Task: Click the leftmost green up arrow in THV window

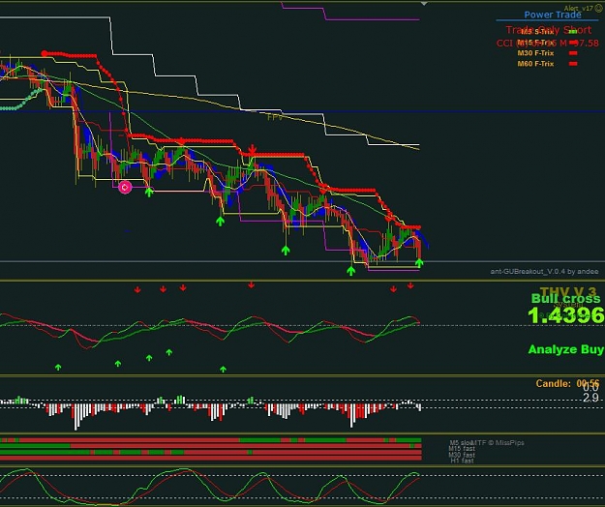Action: click(58, 368)
